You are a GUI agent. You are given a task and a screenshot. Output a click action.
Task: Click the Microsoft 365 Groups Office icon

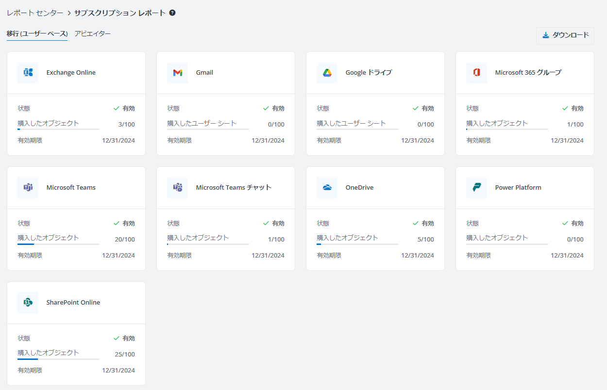click(476, 73)
